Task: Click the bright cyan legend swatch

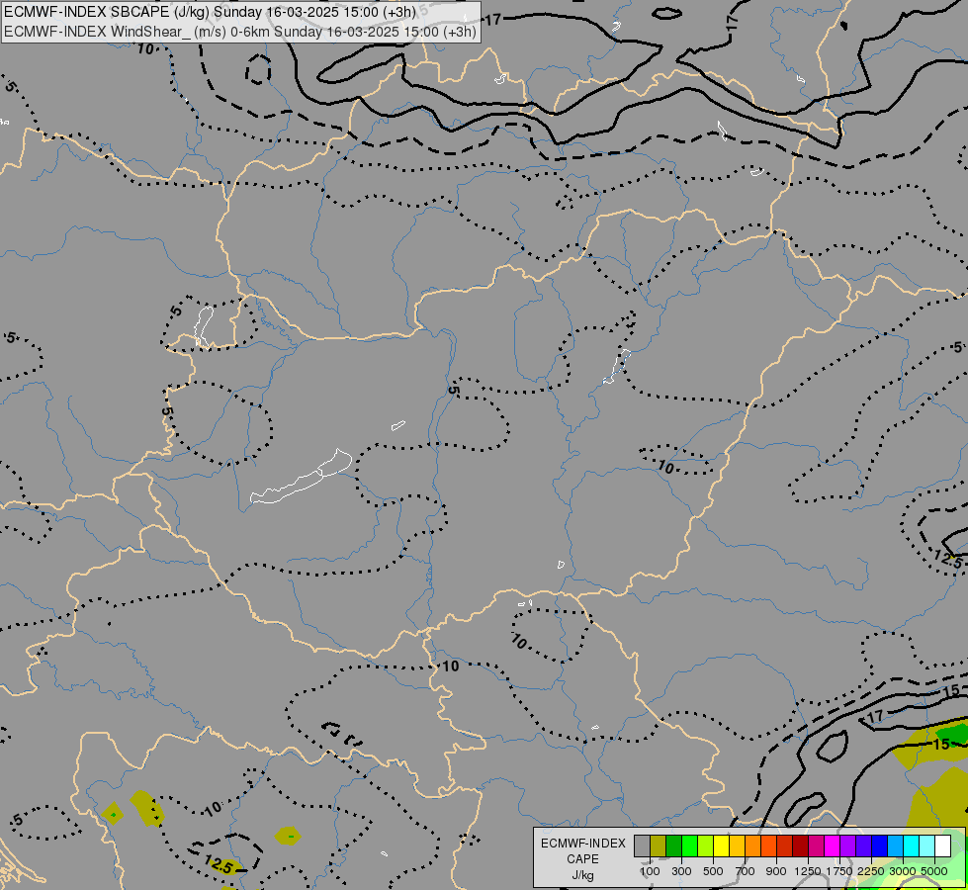Action: coord(911,845)
